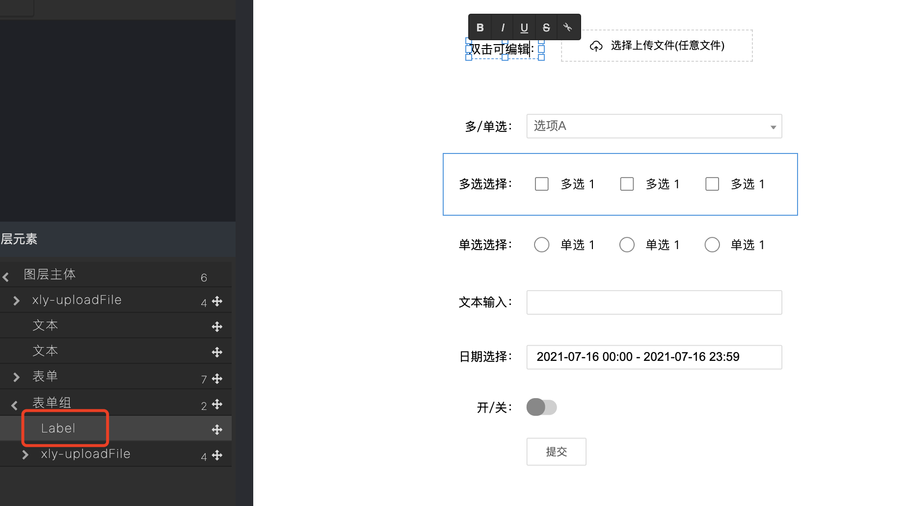
Task: Turn on the 开/关 switch
Action: pyautogui.click(x=541, y=407)
